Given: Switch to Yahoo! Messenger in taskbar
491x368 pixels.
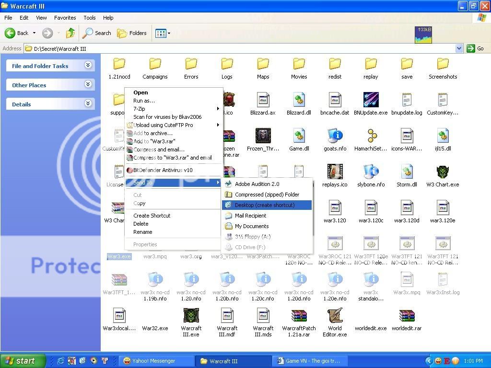Looking at the screenshot, I should point(153,361).
